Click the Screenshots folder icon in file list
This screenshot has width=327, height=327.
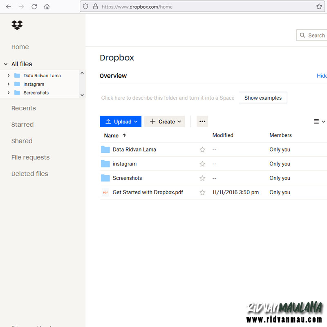(105, 178)
